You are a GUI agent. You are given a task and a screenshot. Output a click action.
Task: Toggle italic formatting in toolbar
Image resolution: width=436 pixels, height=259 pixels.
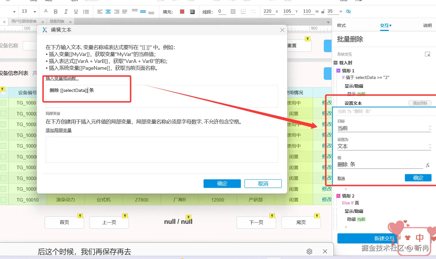click(x=66, y=11)
